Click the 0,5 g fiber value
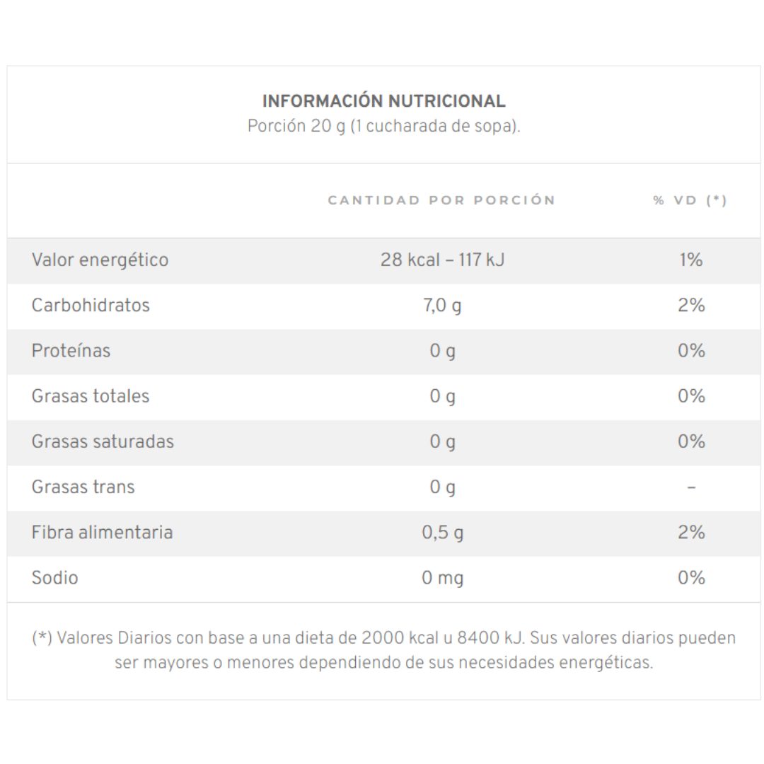Screen dimensions: 764x764 442,533
